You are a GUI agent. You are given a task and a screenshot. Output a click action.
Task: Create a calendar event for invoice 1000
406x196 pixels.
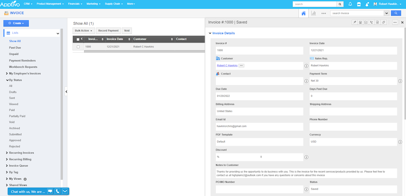tap(360, 22)
